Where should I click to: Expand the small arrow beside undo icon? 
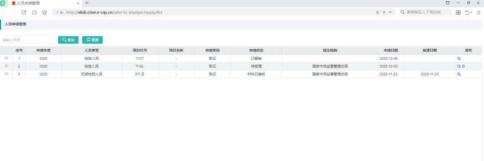472,13
